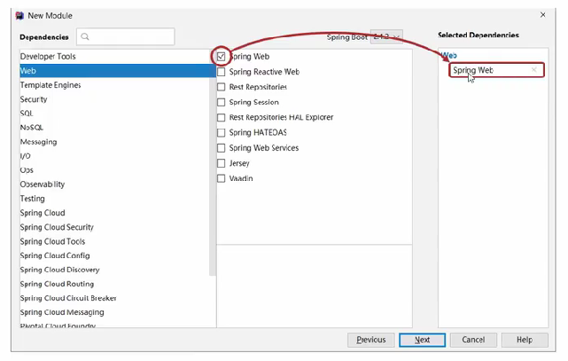
Task: Select Spring Cloud Discovery category
Action: [116, 270]
